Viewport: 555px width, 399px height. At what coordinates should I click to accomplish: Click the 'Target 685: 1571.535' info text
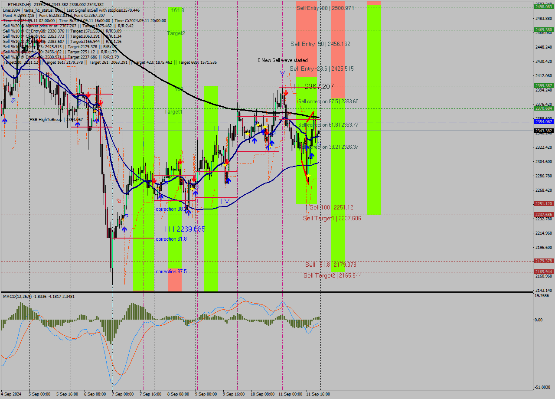pos(197,62)
